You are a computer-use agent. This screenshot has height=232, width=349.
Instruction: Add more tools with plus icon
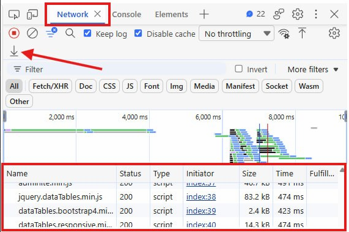click(204, 14)
